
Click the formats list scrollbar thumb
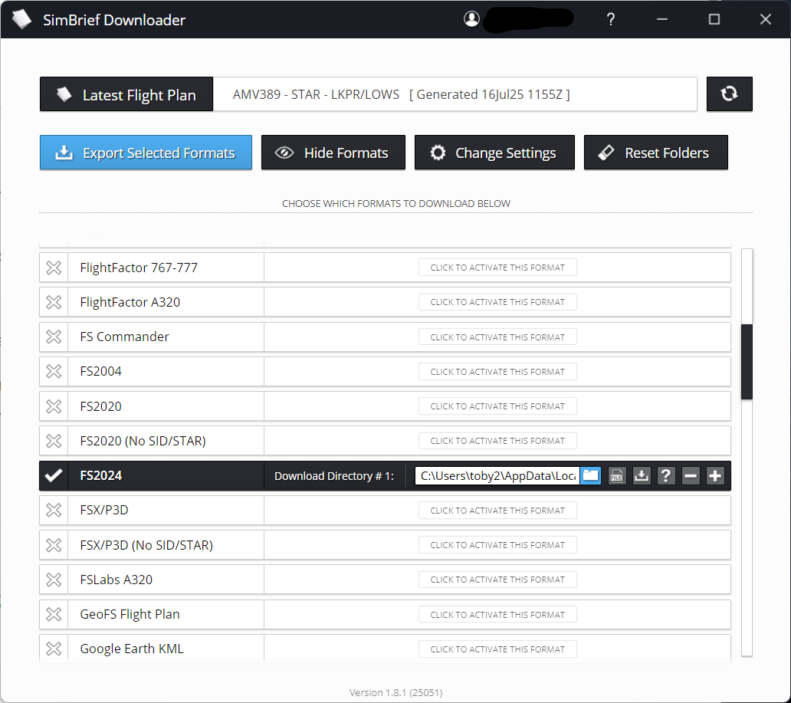click(x=747, y=362)
